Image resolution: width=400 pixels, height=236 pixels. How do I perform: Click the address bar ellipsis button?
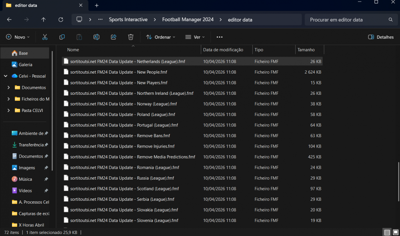click(100, 19)
